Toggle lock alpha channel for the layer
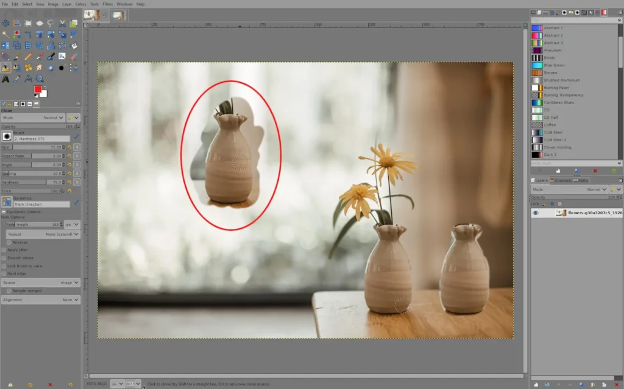The height and width of the screenshot is (389, 624). [x=559, y=204]
